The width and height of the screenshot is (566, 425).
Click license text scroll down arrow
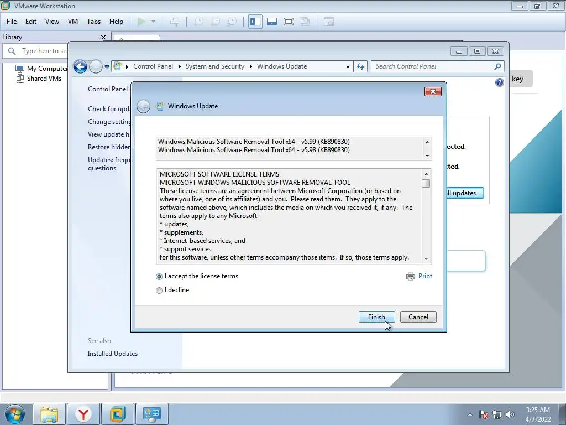click(x=426, y=258)
